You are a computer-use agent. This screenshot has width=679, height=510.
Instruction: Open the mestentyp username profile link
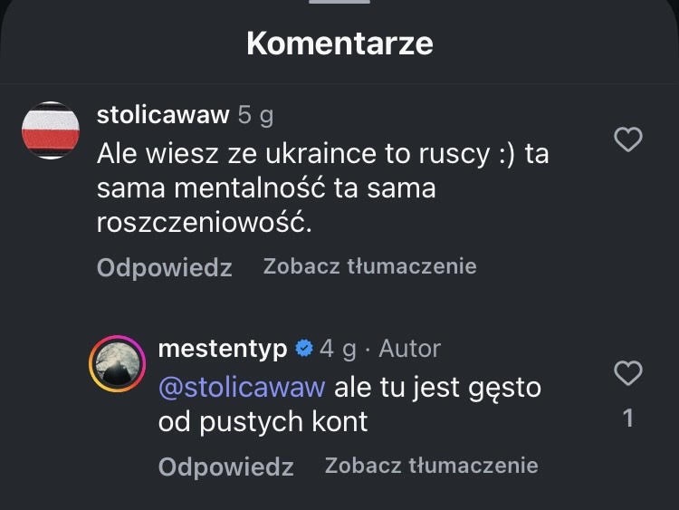[x=223, y=349]
